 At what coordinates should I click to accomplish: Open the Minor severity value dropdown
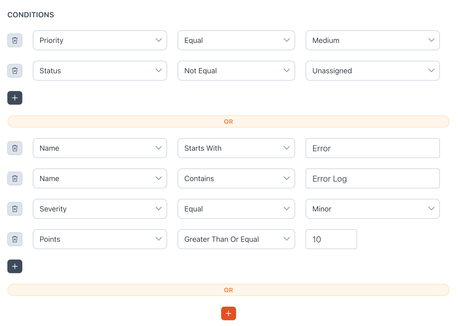pyautogui.click(x=372, y=209)
